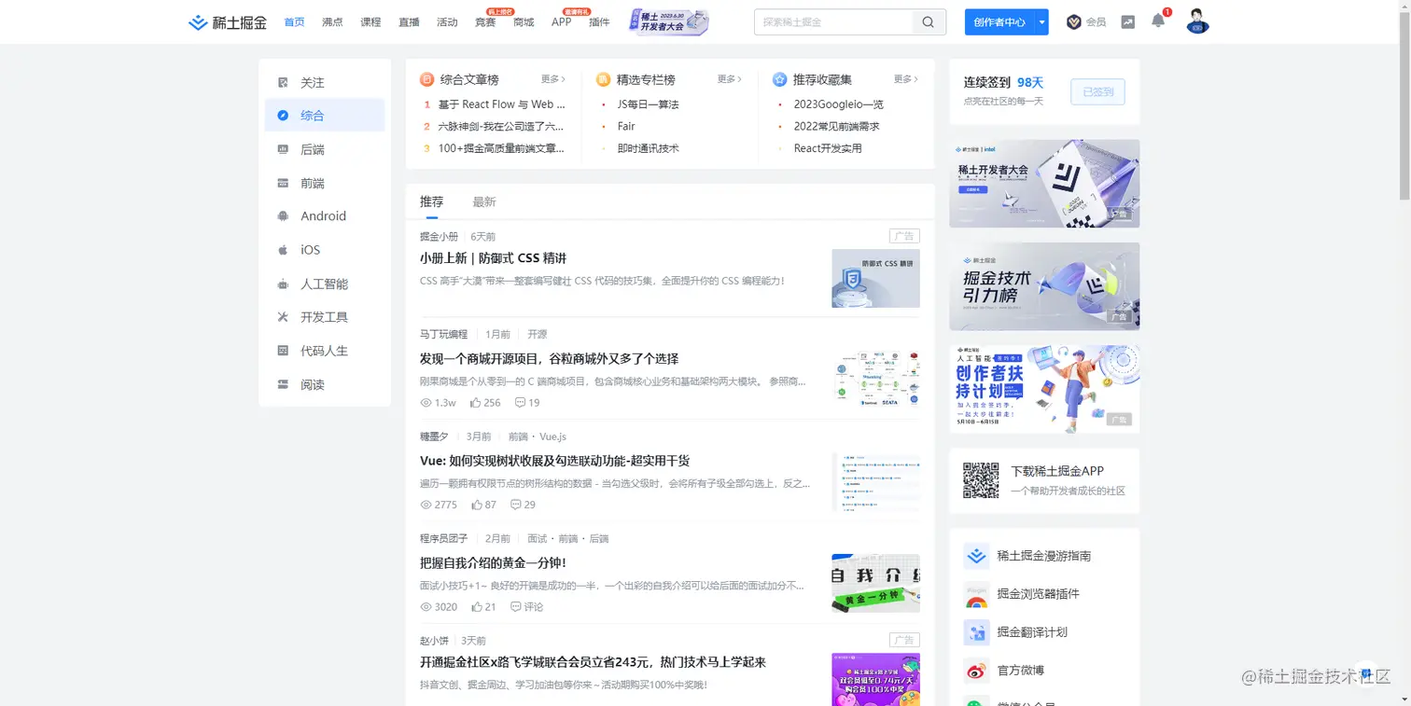Open the notification bell
The height and width of the screenshot is (706, 1411).
point(1158,21)
